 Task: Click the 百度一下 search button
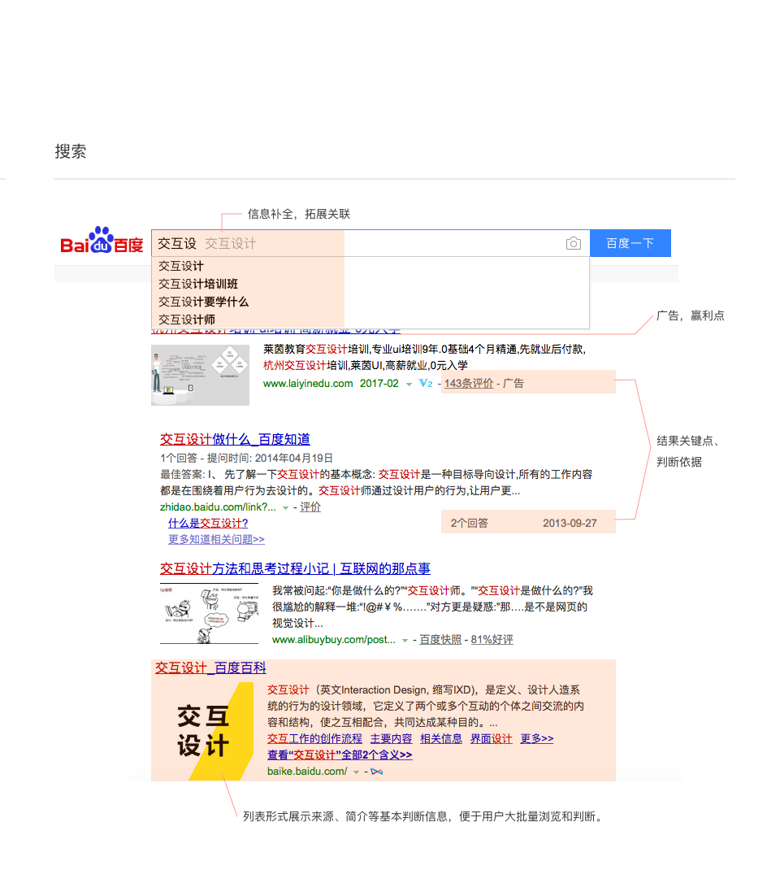(630, 243)
